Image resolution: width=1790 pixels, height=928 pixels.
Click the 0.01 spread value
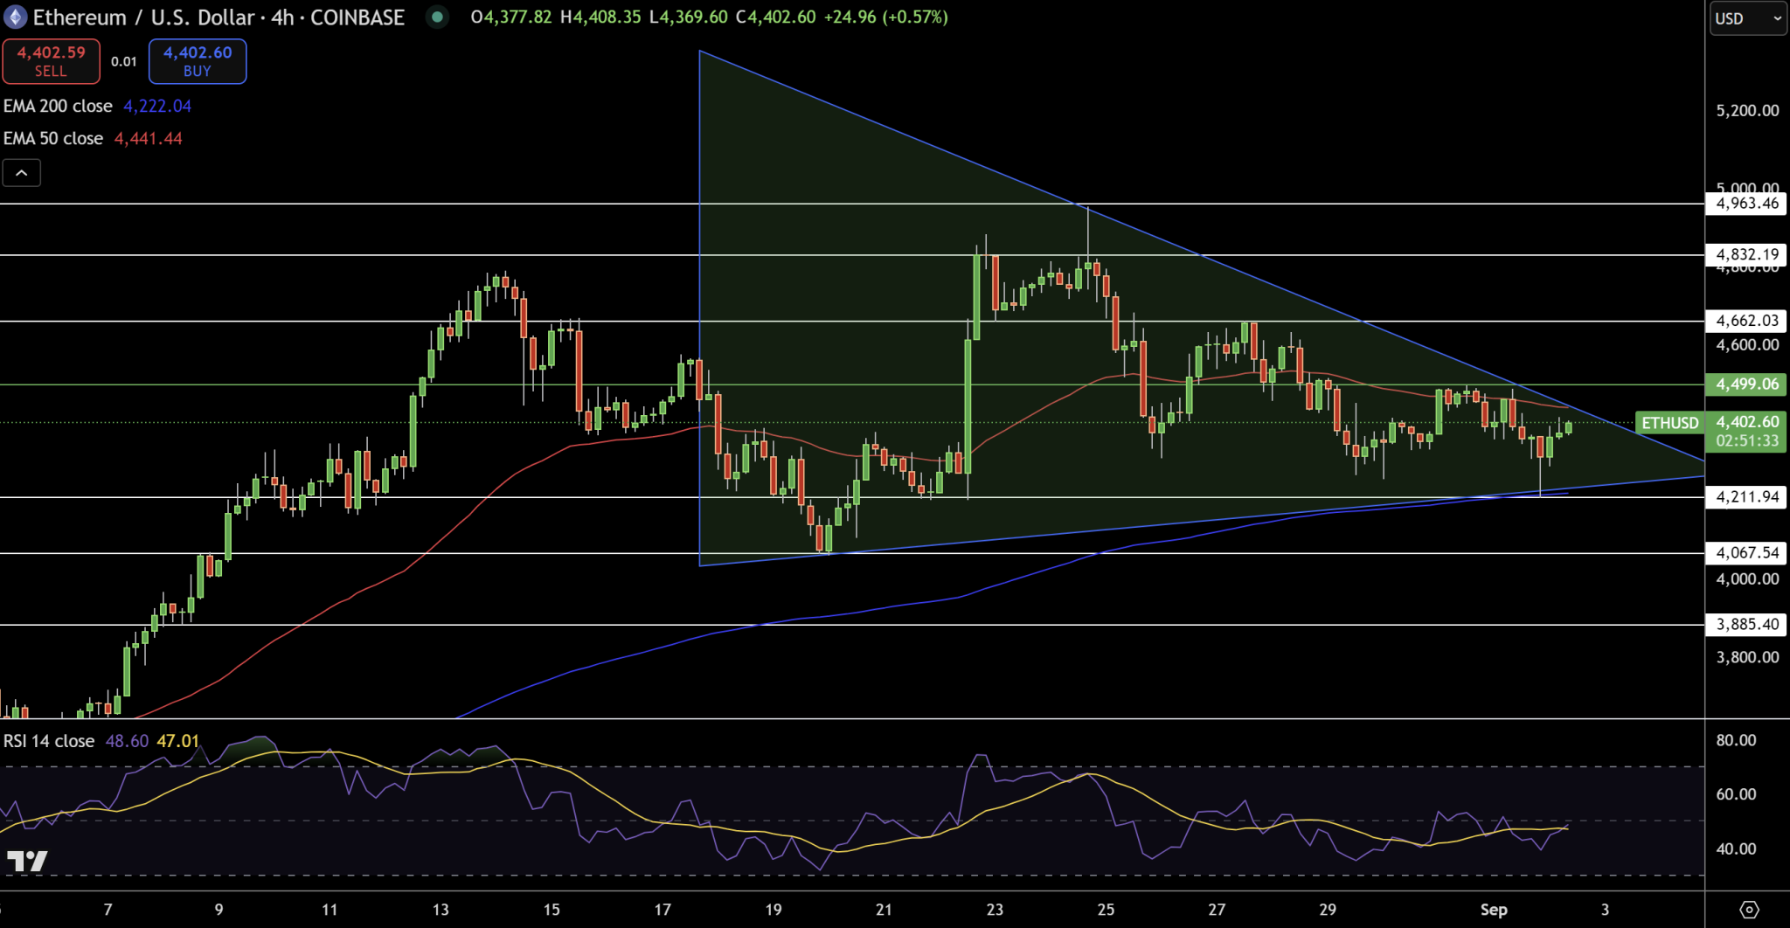point(123,62)
